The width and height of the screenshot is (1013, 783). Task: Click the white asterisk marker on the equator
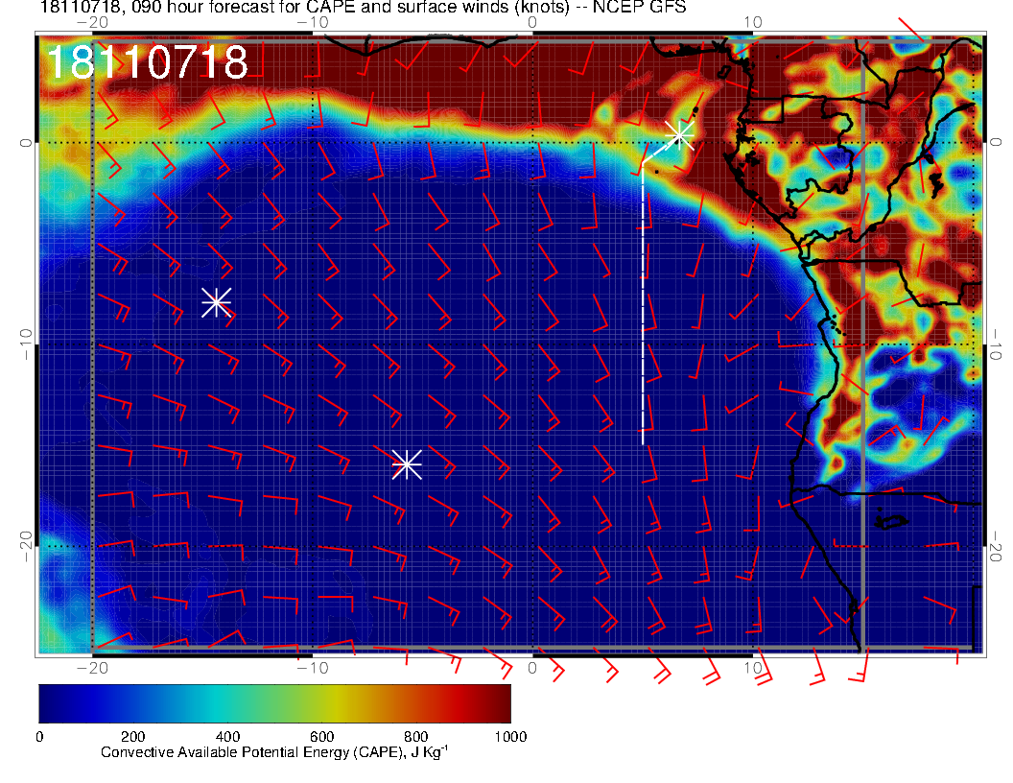pos(680,134)
